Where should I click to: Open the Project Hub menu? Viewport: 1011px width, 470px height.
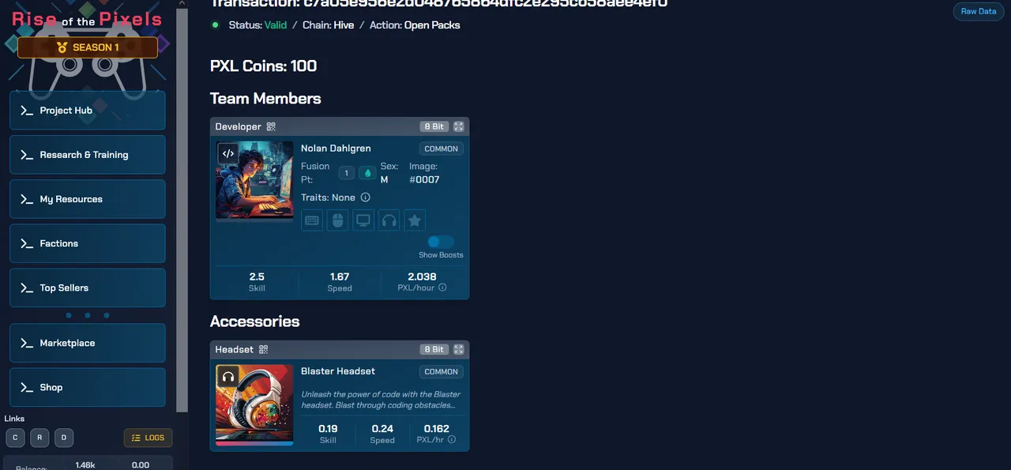pos(88,111)
